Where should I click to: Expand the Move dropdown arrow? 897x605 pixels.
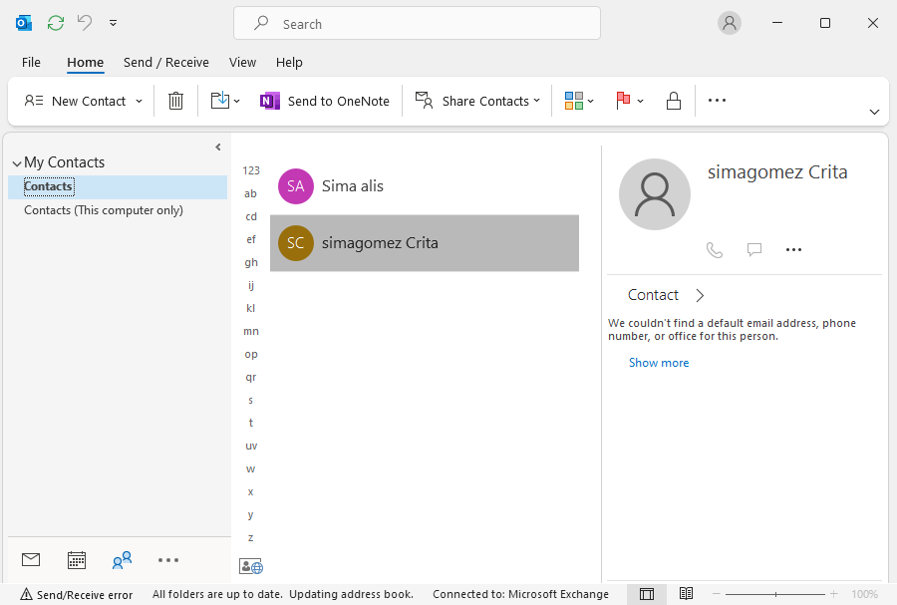237,102
